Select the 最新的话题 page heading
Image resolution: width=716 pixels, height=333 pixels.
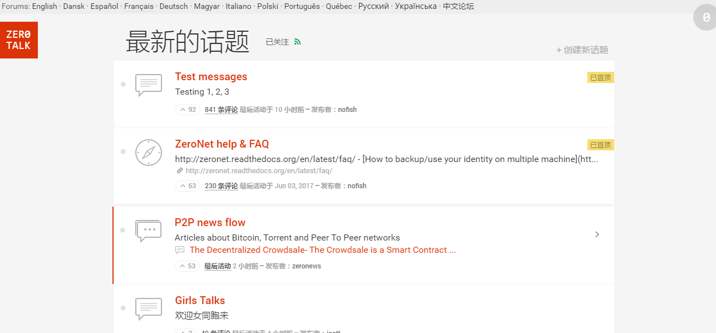point(188,42)
